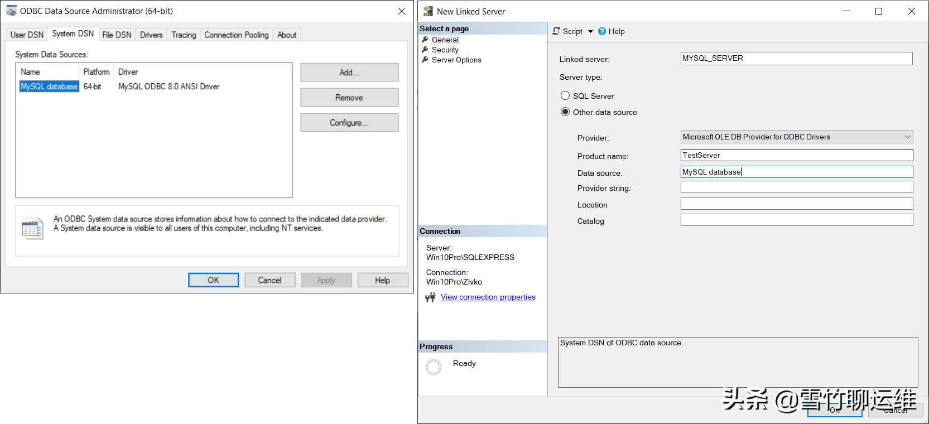This screenshot has height=424, width=929.
Task: Select the SQL Server radio button
Action: click(x=565, y=96)
